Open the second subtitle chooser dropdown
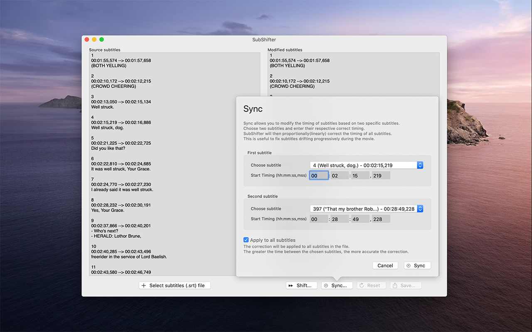Image resolution: width=532 pixels, height=332 pixels. 366,209
